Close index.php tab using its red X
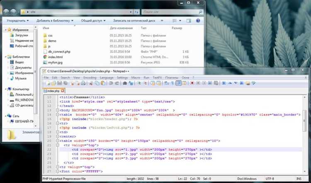This screenshot has width=311, height=183. point(62,91)
